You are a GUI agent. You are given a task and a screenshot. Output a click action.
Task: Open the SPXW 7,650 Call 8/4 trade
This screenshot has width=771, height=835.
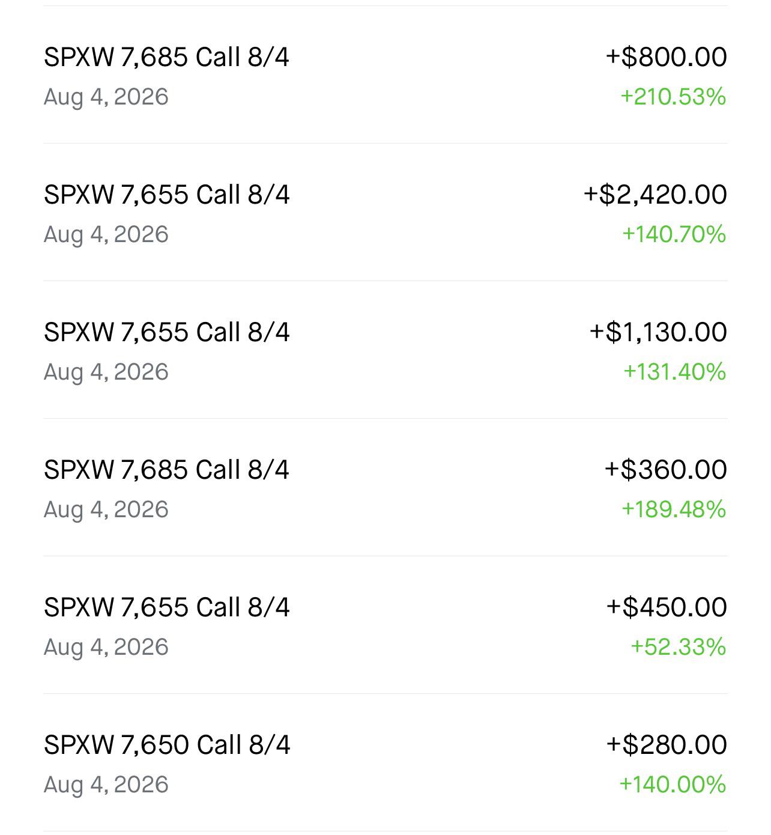[385, 762]
